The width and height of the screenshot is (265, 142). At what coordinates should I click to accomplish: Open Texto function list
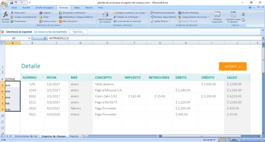45,17
